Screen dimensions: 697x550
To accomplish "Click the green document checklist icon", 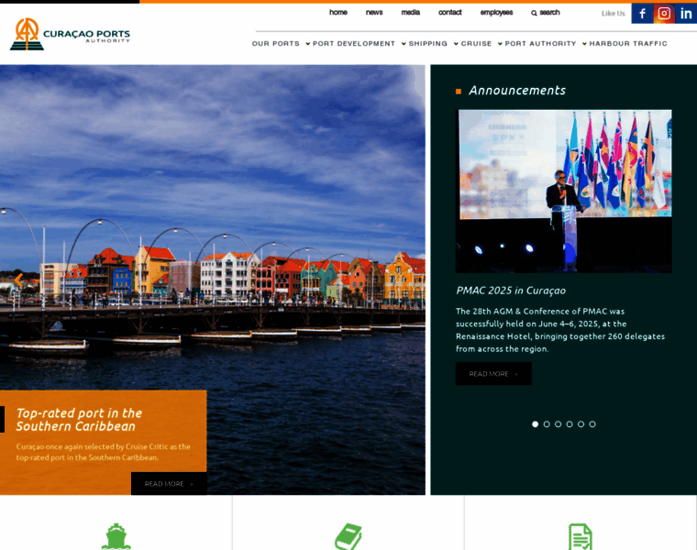I will 581,536.
